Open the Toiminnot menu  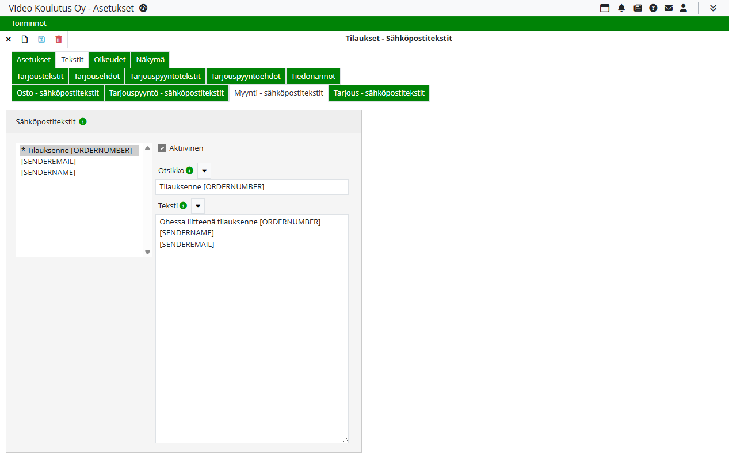(x=29, y=24)
